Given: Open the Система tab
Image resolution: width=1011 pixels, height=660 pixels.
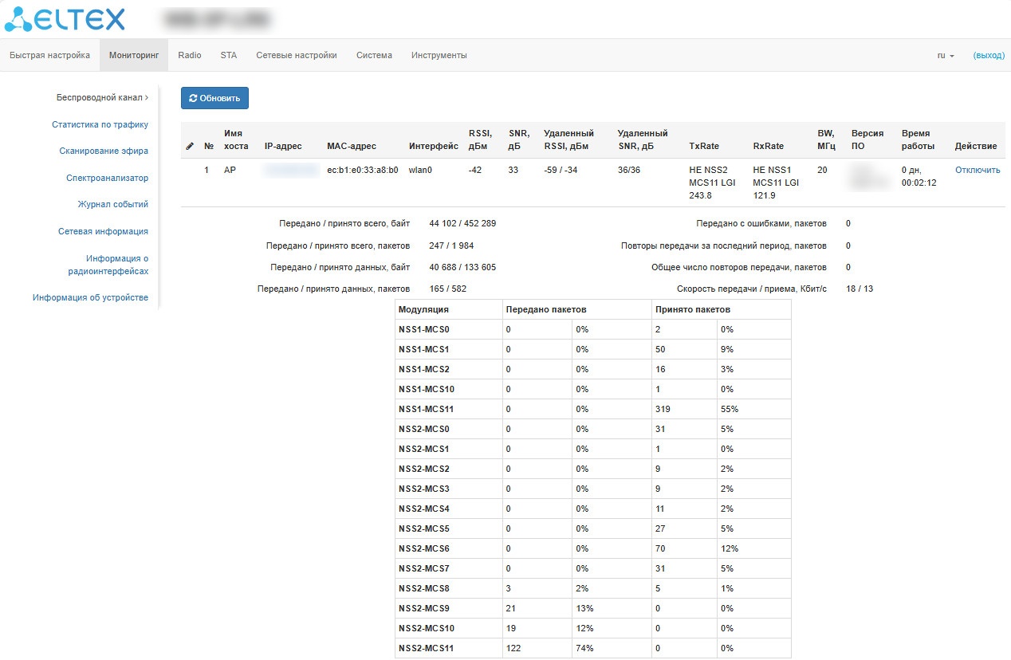Looking at the screenshot, I should coord(374,56).
